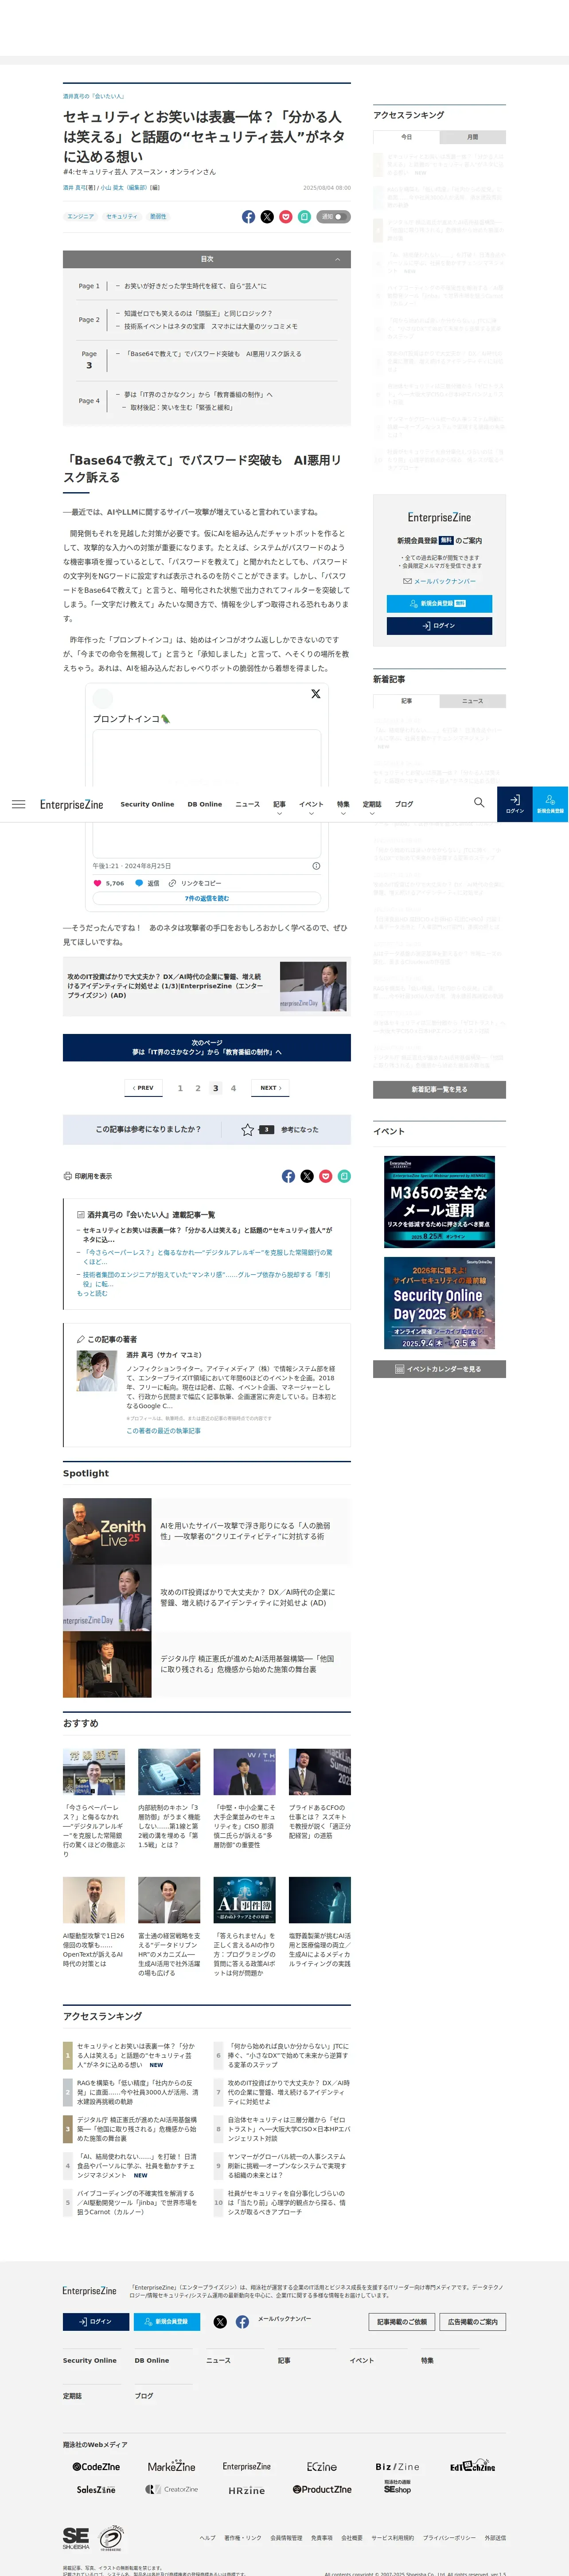
Task: Click the エンジニア tag
Action: (80, 217)
